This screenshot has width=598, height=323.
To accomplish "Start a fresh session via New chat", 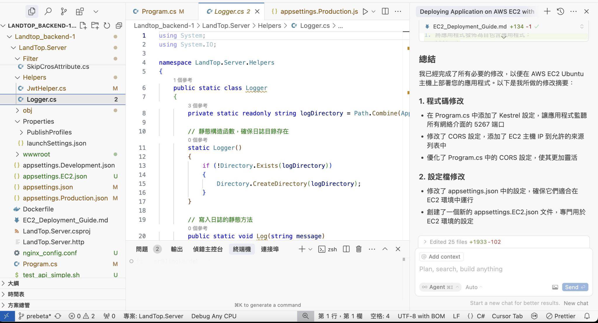I will [x=576, y=303].
